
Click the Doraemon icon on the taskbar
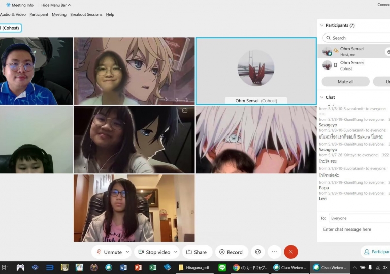[79, 267]
